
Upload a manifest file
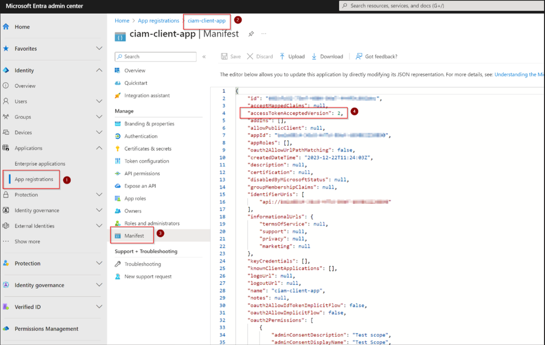tap(292, 56)
